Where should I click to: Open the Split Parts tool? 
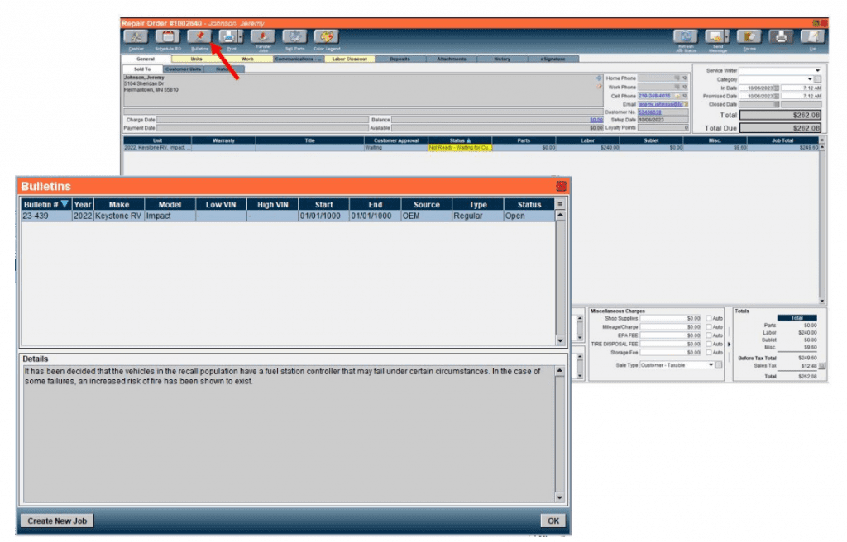coord(294,37)
